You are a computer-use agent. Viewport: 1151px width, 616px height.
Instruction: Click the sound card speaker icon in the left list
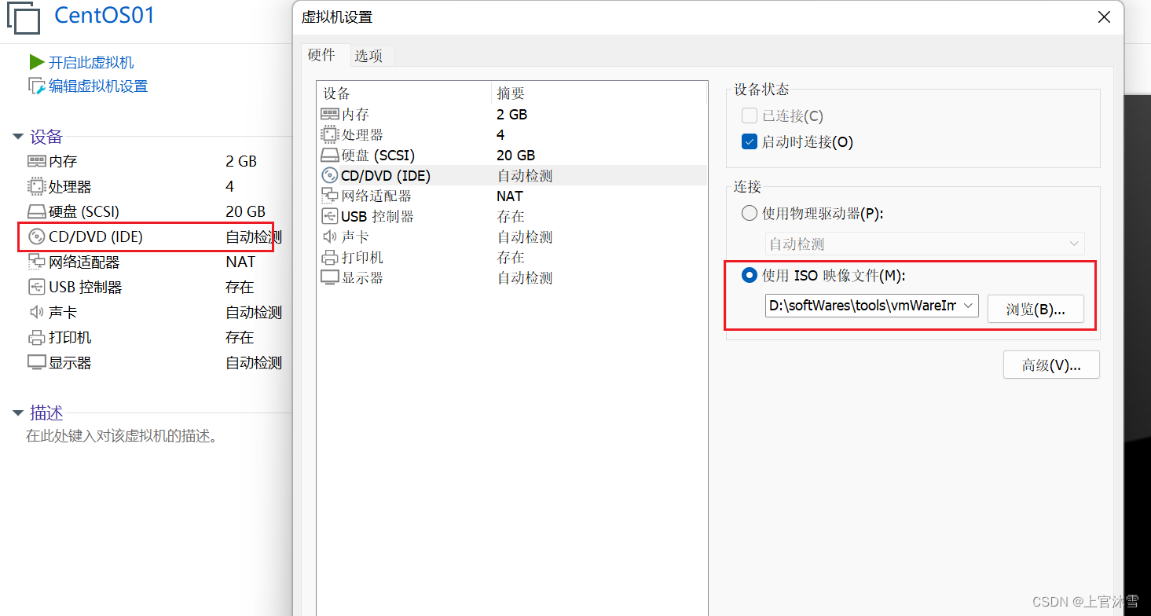pos(37,312)
